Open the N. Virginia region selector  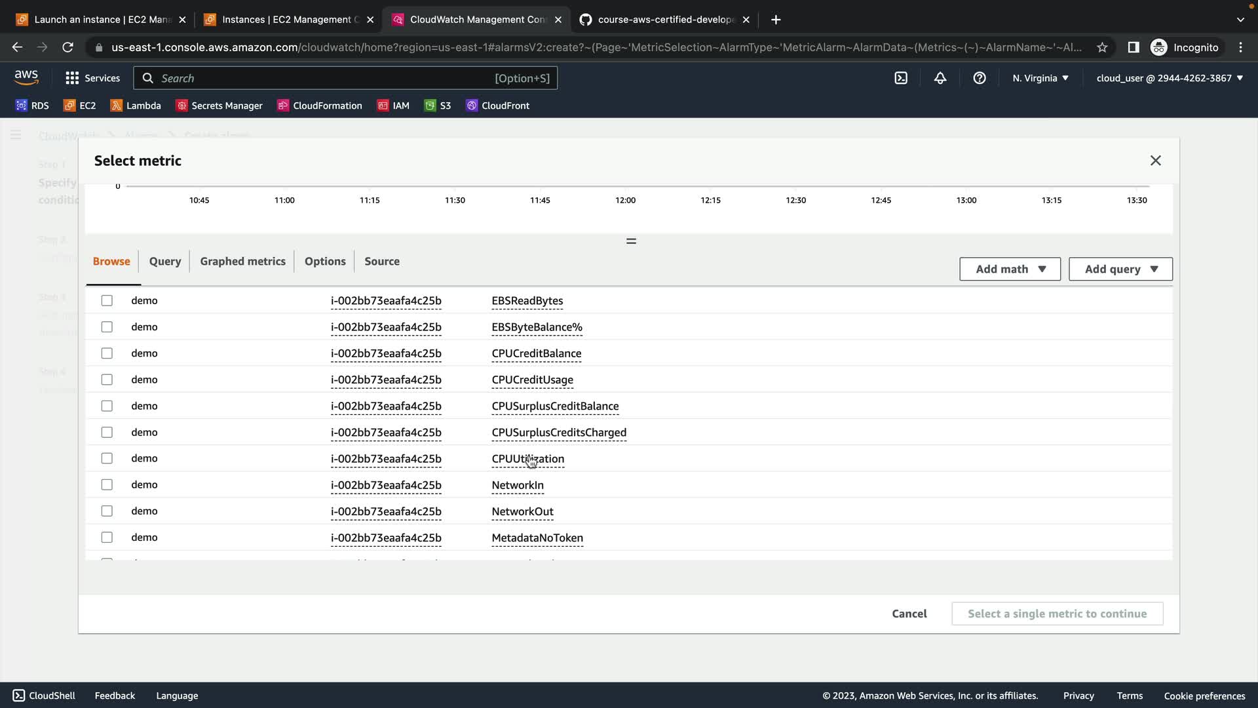tap(1040, 78)
